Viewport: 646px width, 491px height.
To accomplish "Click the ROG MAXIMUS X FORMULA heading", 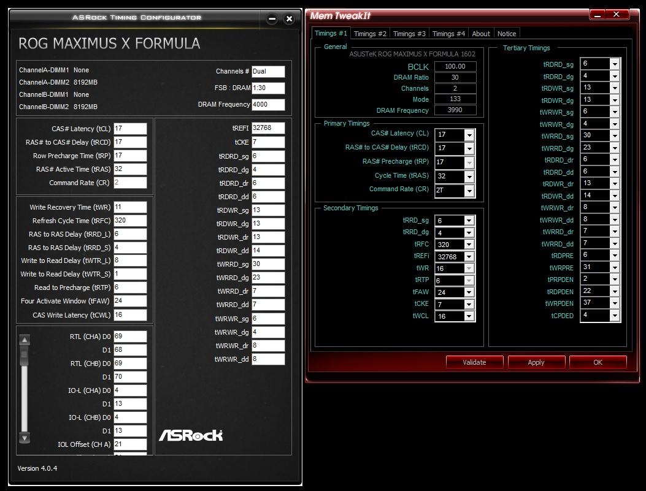I will 109,43.
